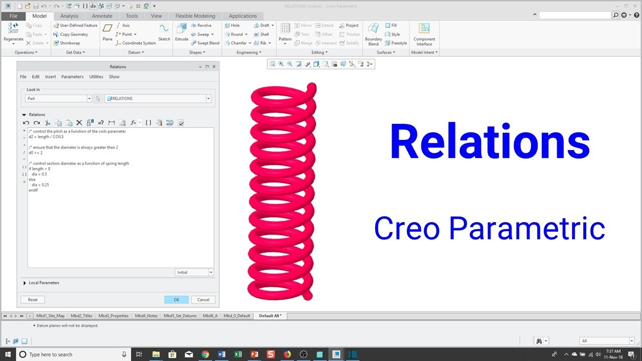The height and width of the screenshot is (361, 642).
Task: Open the Model ribbon tab
Action: click(x=39, y=16)
